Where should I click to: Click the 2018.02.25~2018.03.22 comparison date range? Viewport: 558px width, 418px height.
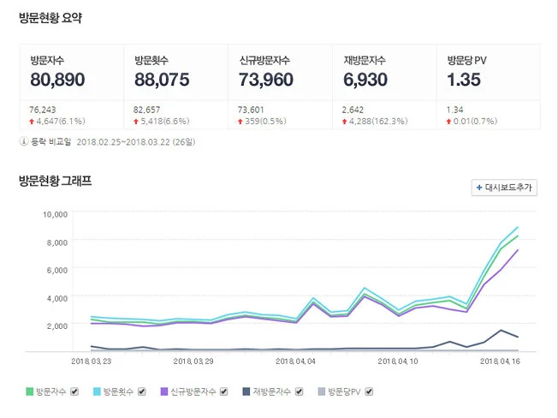131,140
